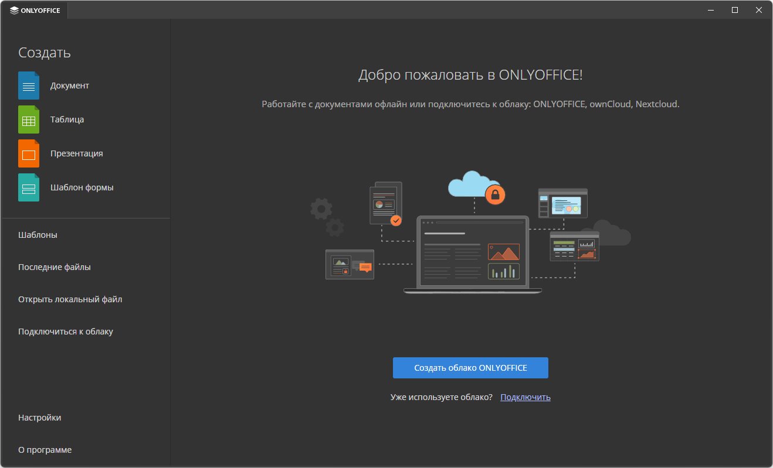Viewport: 773px width, 468px height.
Task: Click the blue Document file icon
Action: 29,86
